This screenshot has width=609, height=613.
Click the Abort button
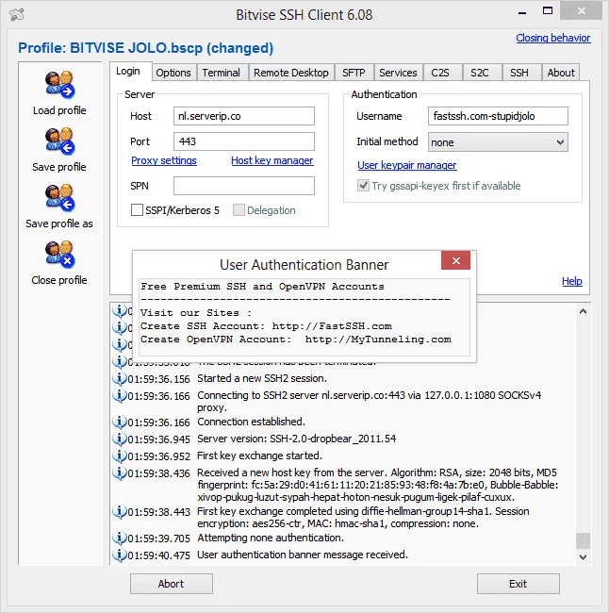coord(172,584)
